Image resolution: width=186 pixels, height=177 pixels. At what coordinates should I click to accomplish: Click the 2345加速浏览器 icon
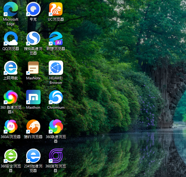[33, 156]
